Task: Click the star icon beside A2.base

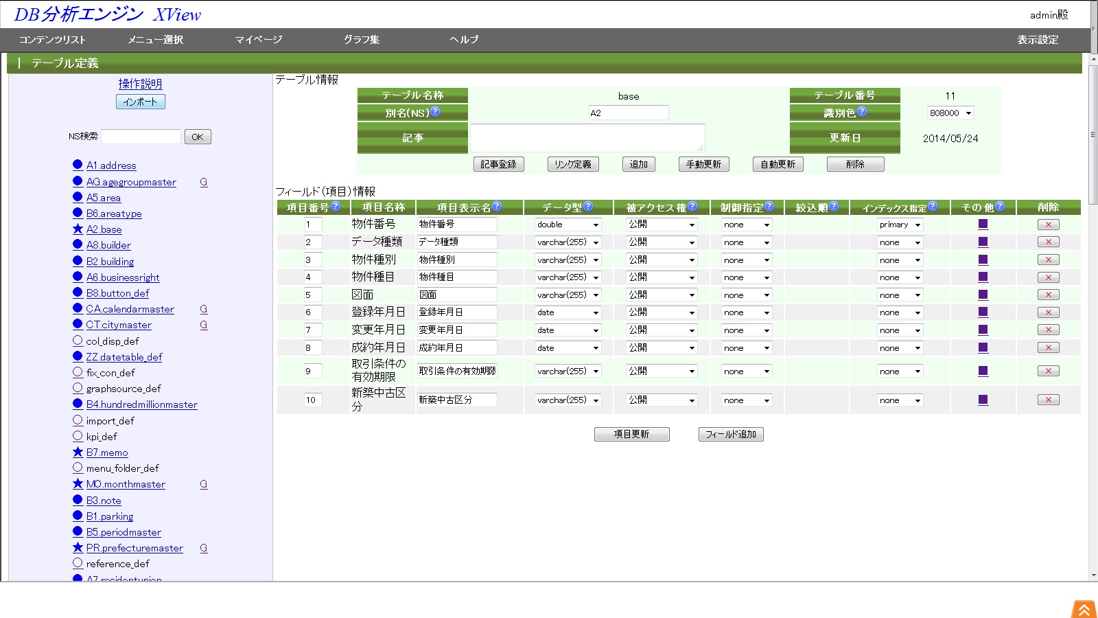Action: (x=78, y=229)
